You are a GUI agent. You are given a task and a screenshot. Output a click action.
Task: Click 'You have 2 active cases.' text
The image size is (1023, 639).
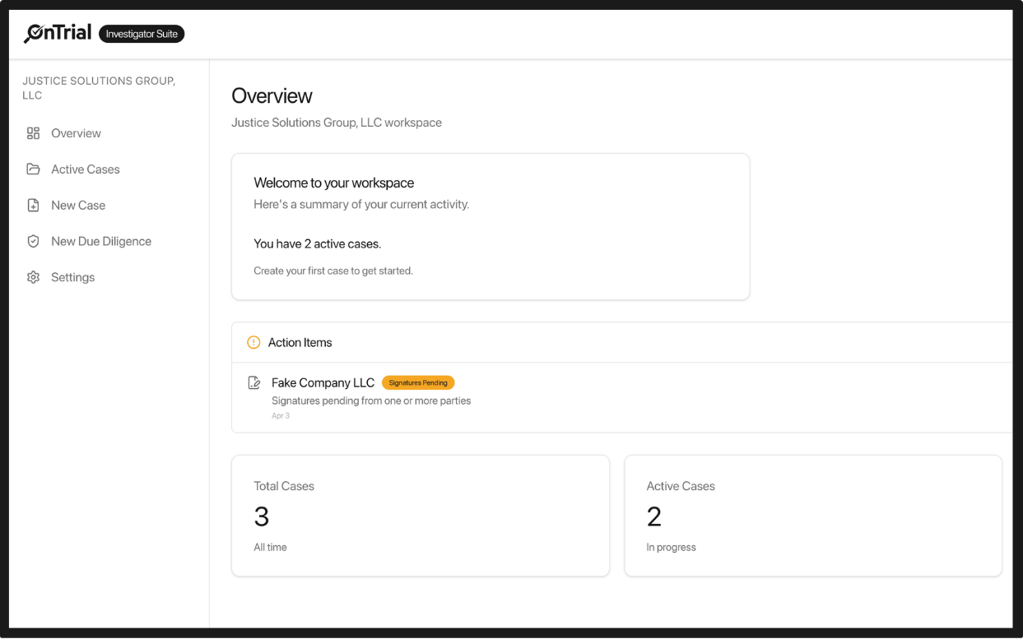[317, 243]
